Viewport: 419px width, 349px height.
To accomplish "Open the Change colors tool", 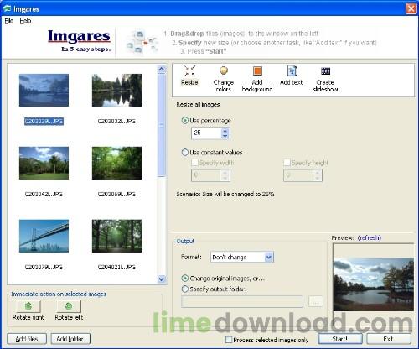I will coord(224,70).
